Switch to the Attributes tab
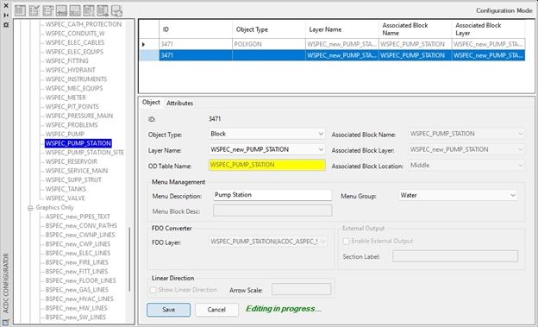 (180, 103)
